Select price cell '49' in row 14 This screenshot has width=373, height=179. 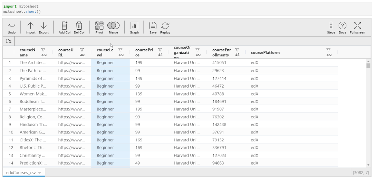[x=149, y=163]
